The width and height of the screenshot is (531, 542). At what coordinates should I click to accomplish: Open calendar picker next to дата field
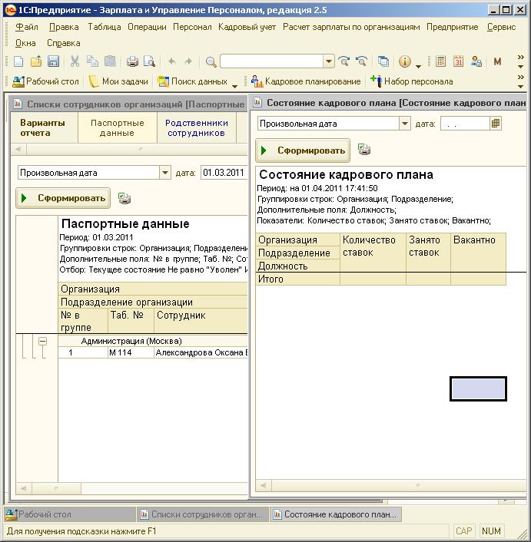click(496, 124)
